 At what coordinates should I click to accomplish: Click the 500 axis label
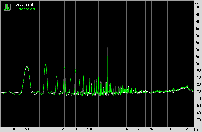coord(89,129)
